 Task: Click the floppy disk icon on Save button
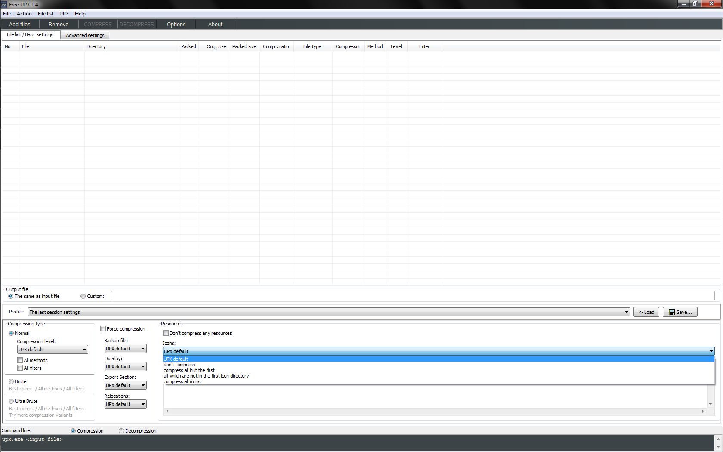click(x=672, y=312)
